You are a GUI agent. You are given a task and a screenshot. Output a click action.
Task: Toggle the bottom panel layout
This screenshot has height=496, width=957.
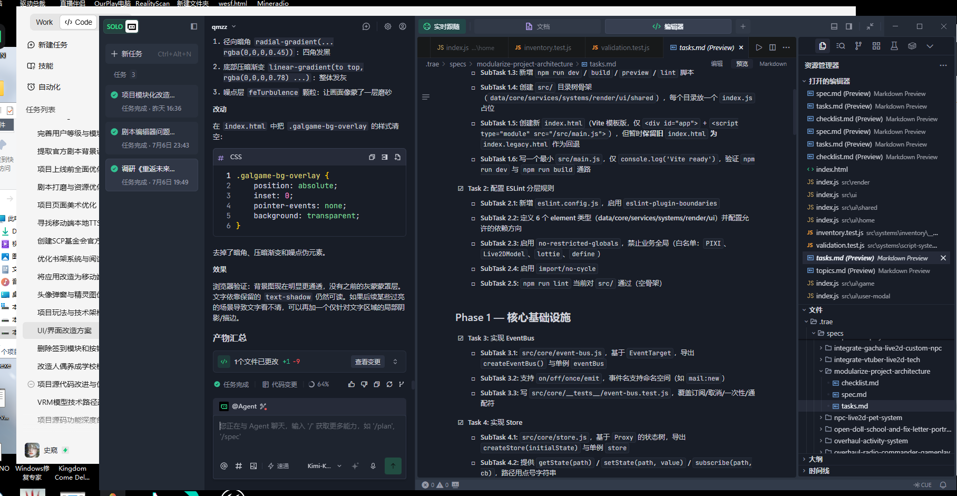pyautogui.click(x=834, y=26)
